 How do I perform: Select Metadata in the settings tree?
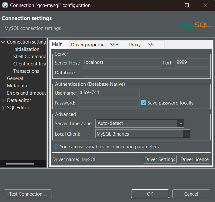point(17,86)
